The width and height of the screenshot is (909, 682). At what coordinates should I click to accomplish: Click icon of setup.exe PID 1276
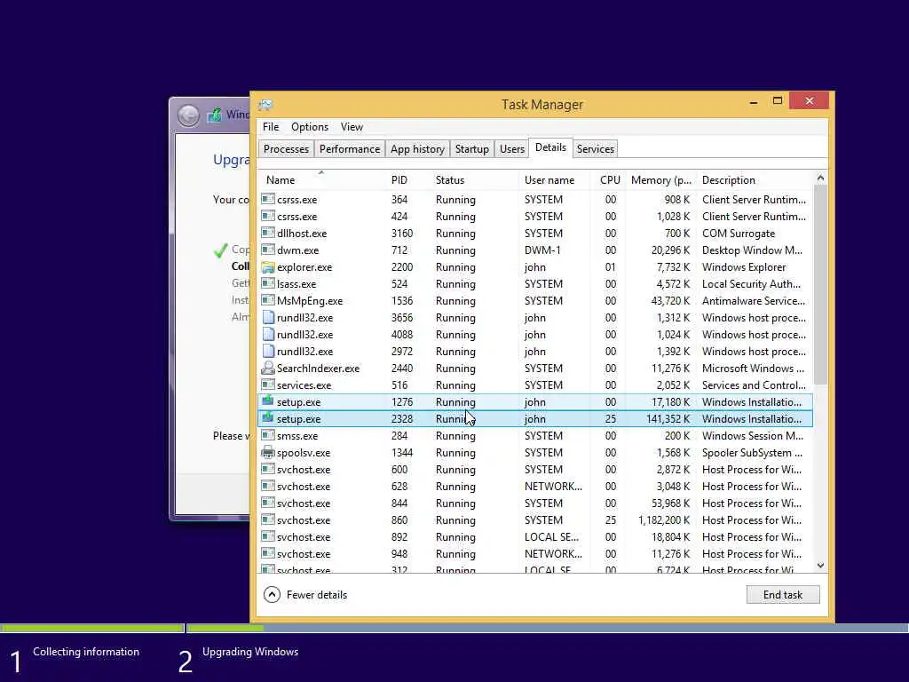[x=268, y=401]
